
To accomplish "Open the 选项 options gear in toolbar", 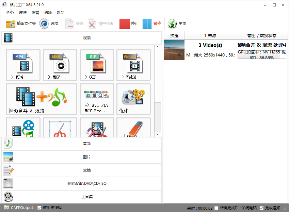I will tap(49, 23).
